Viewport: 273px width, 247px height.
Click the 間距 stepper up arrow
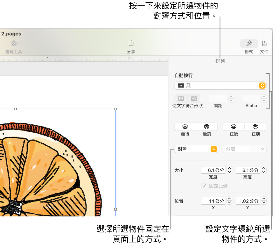coord(231,97)
